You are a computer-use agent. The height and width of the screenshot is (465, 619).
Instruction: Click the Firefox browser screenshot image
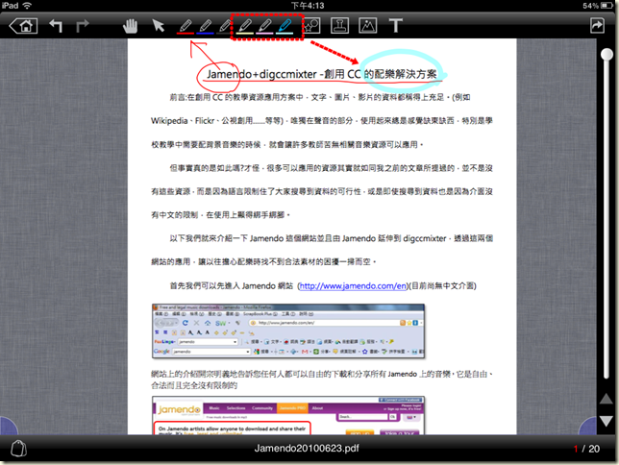click(x=288, y=331)
